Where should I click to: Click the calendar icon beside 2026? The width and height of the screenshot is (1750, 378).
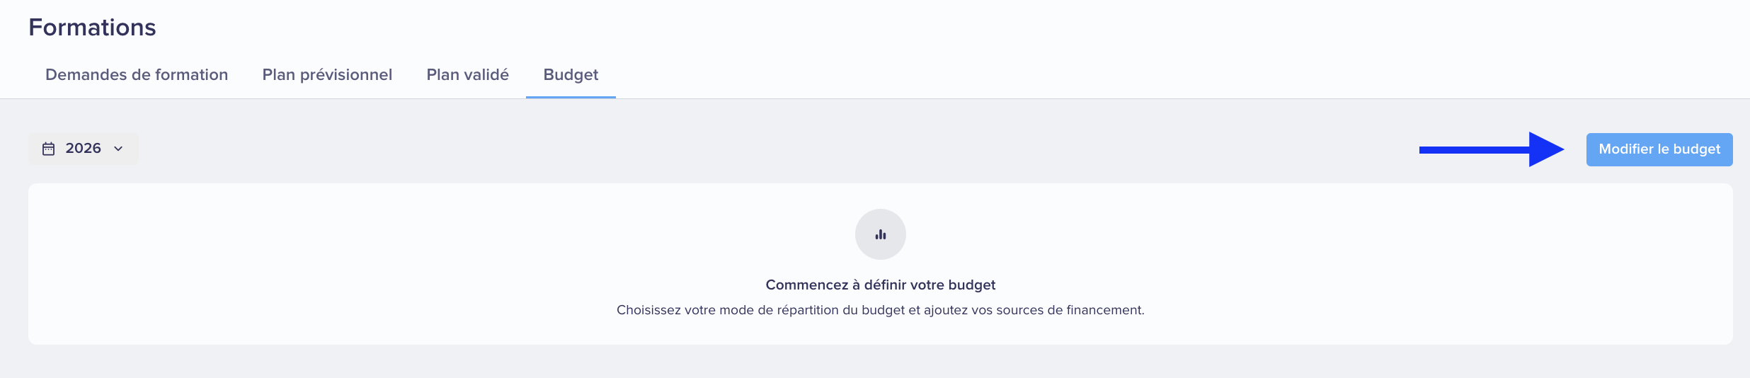(48, 149)
